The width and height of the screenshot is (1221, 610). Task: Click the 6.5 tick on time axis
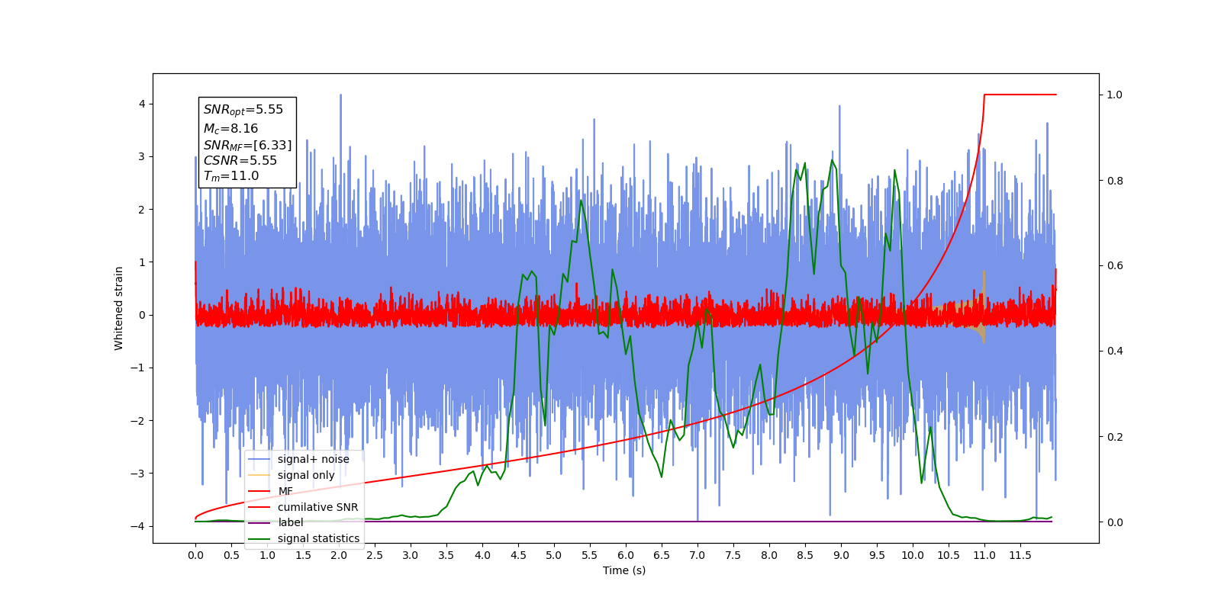(662, 555)
